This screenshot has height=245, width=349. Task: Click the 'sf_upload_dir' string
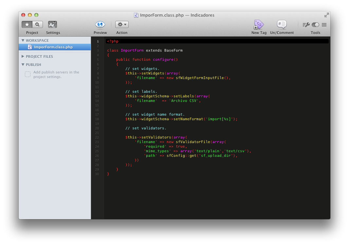(x=216, y=156)
